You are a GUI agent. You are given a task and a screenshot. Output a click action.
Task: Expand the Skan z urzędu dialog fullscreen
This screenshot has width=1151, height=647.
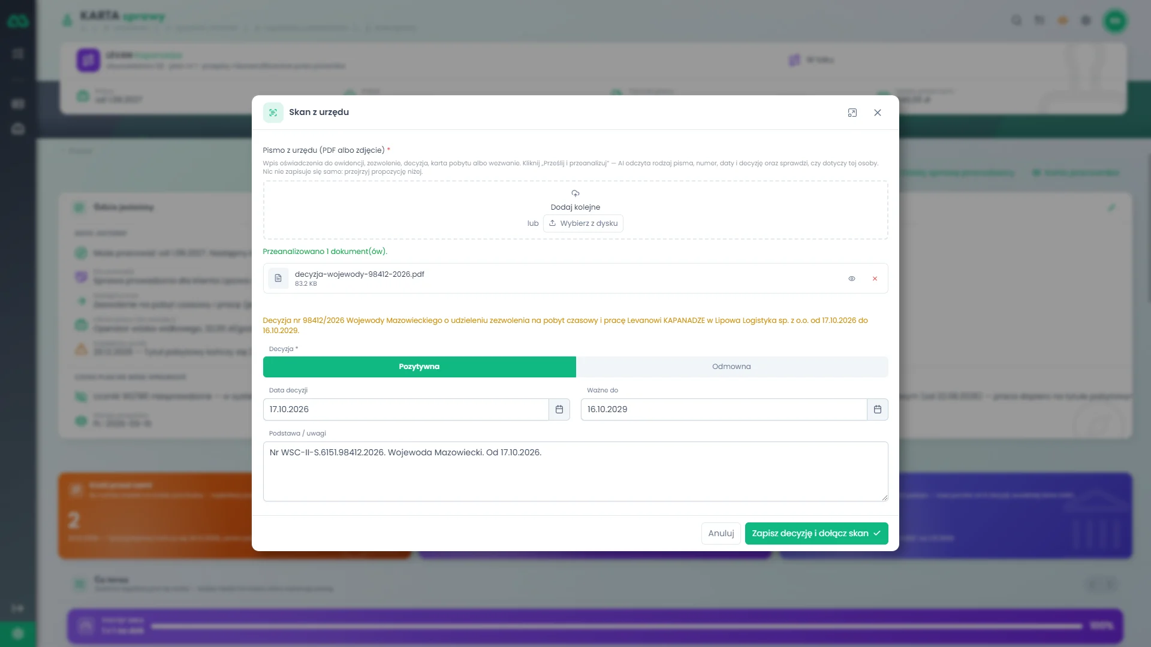click(x=852, y=113)
